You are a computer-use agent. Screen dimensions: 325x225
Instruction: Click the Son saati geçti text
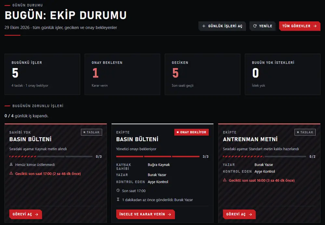point(183,85)
